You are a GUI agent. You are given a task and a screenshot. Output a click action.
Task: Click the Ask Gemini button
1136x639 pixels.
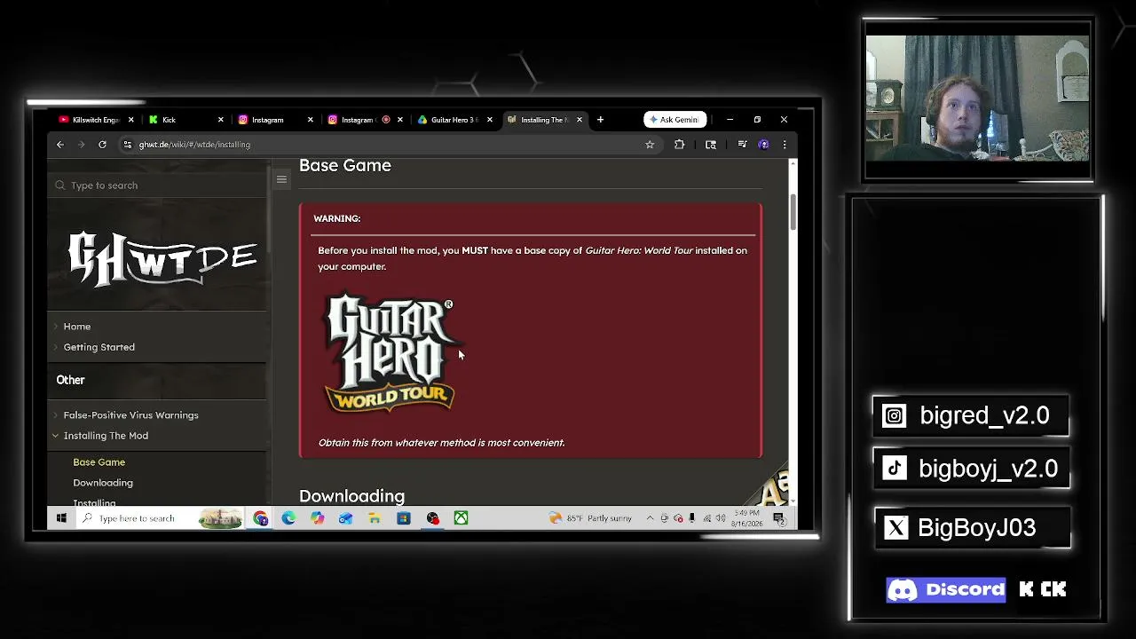point(674,120)
